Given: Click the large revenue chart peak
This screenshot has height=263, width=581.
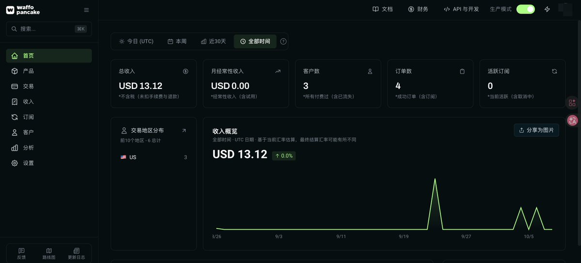Looking at the screenshot, I should (435, 179).
